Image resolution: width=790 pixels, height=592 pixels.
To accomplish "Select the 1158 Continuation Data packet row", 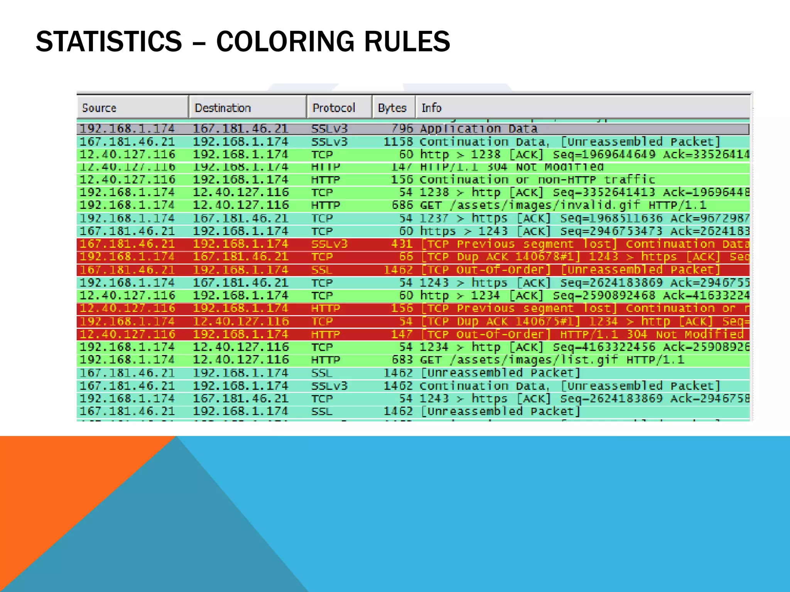I will pyautogui.click(x=413, y=142).
